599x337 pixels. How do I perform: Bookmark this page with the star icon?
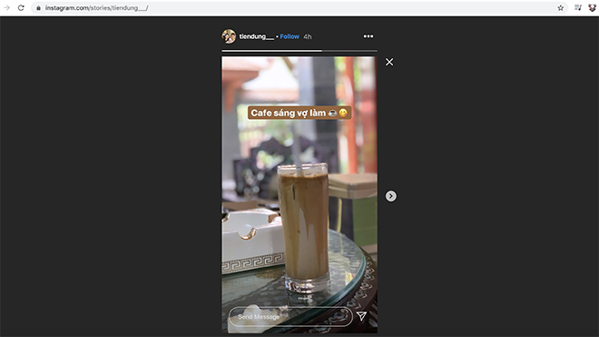(x=560, y=7)
